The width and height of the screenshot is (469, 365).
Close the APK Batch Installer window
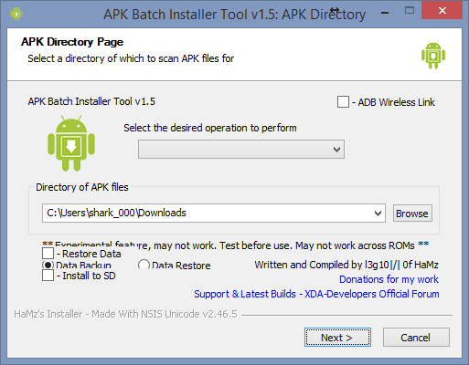(x=442, y=11)
